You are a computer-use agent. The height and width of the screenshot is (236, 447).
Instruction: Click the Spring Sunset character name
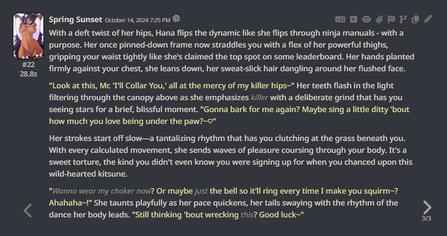point(75,20)
